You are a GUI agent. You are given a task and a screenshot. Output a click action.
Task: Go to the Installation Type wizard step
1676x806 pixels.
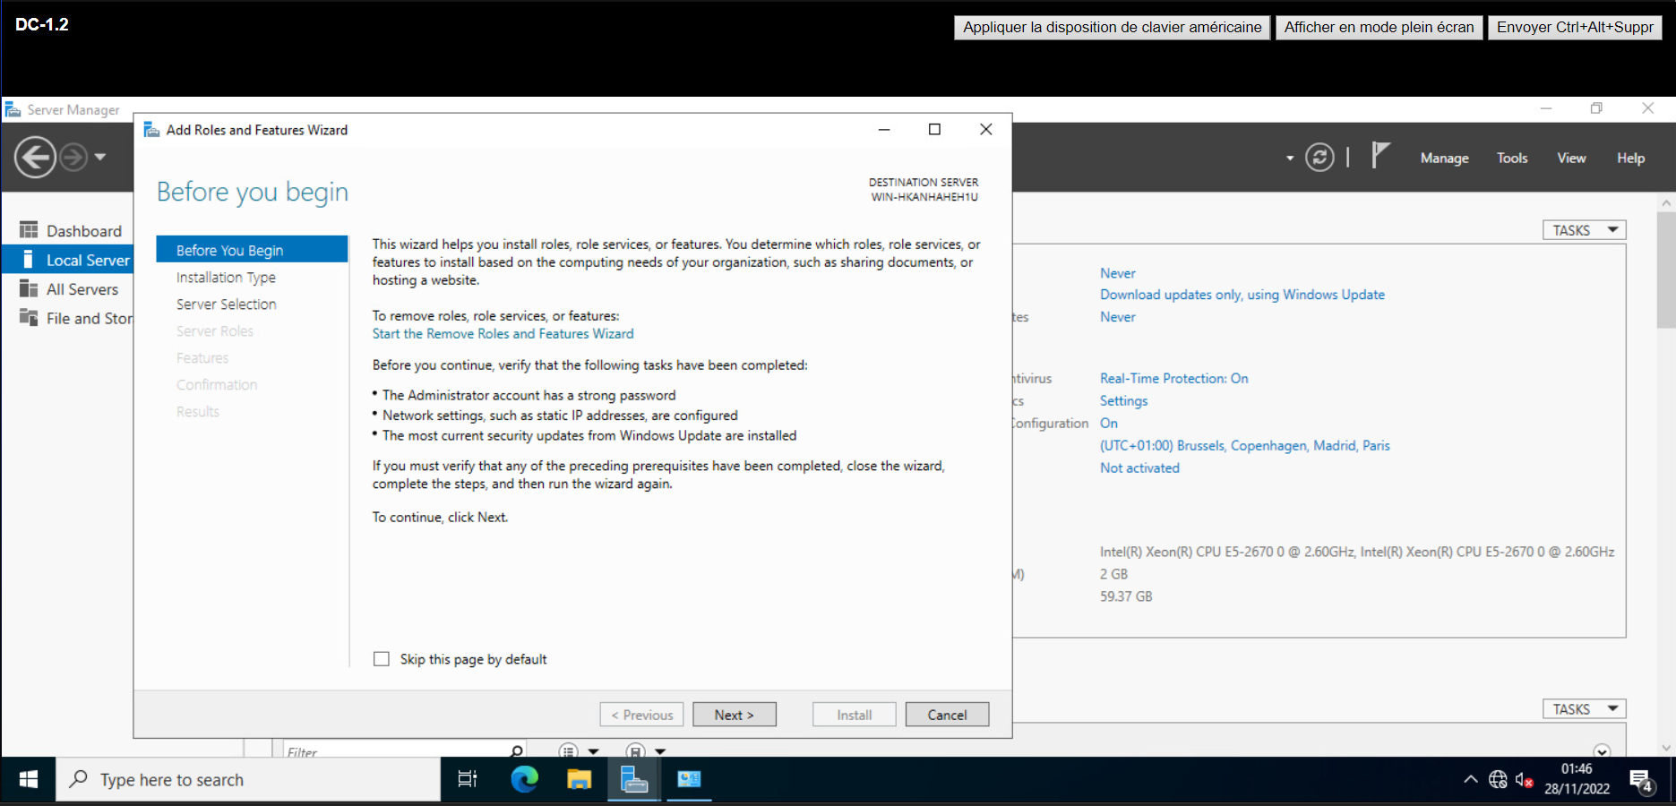226,278
